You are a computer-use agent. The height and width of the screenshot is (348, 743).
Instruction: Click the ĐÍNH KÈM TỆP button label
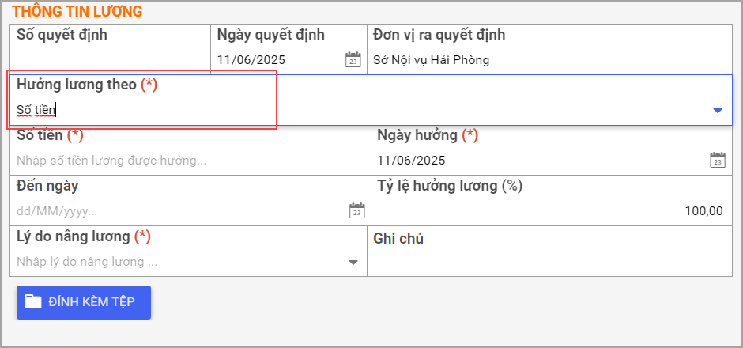point(92,302)
